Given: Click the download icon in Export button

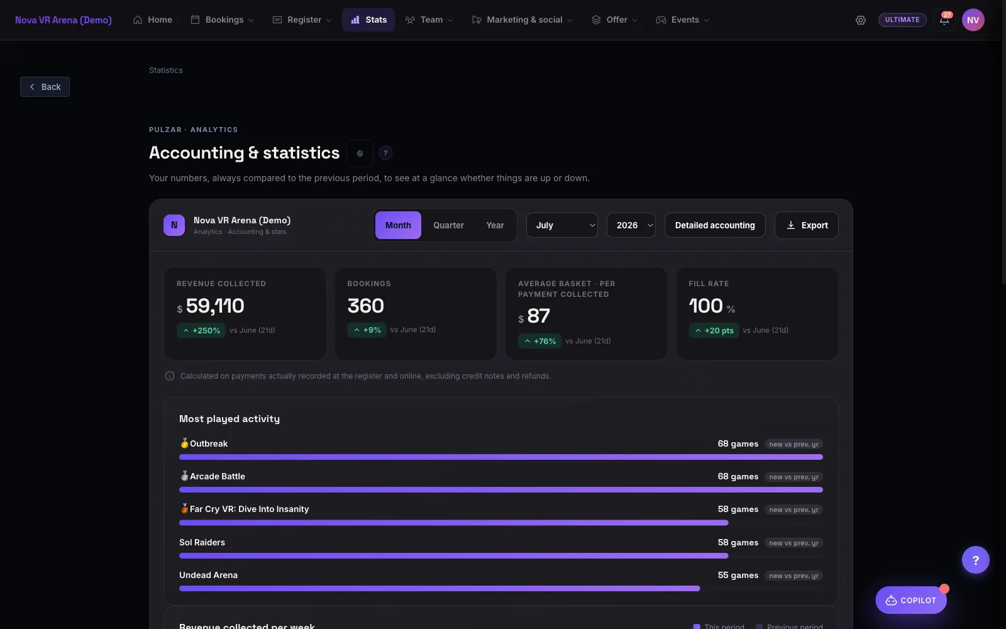Looking at the screenshot, I should point(791,225).
